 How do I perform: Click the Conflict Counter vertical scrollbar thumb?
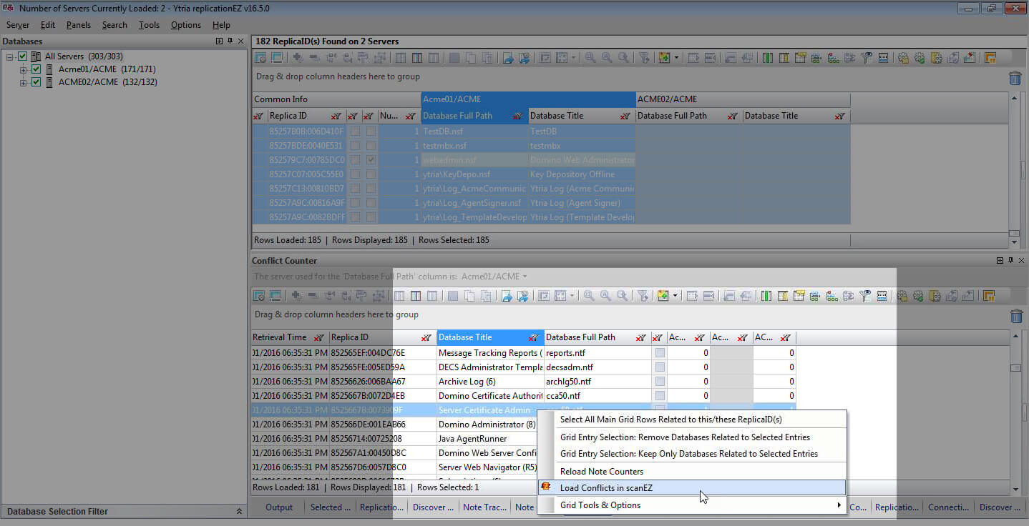(x=1015, y=368)
